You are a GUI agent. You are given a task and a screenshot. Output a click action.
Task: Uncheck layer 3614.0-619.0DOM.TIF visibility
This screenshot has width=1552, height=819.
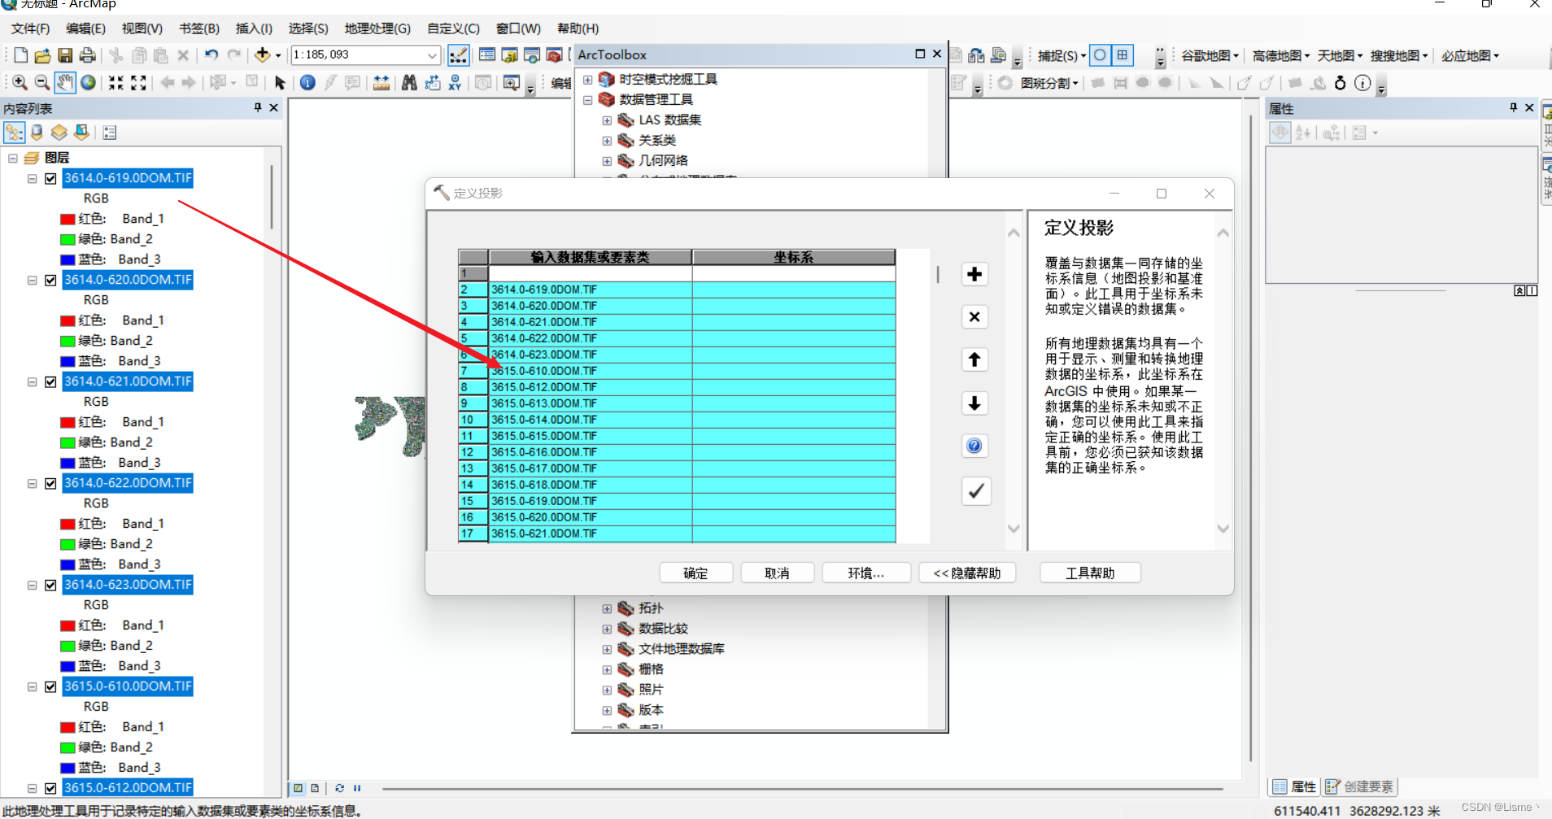coord(50,178)
